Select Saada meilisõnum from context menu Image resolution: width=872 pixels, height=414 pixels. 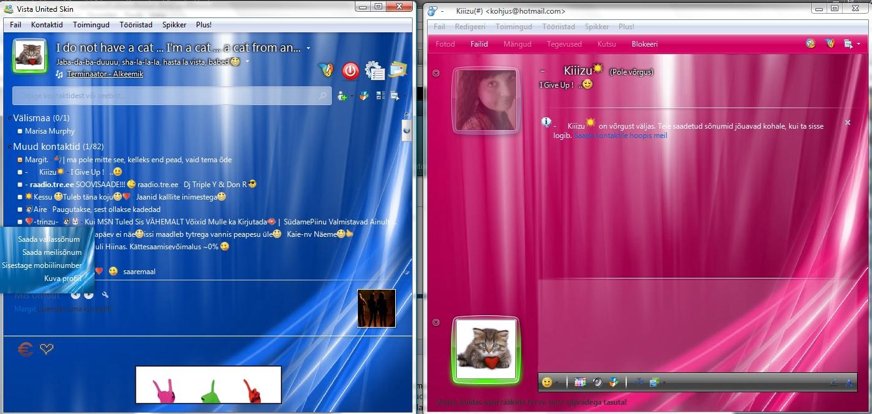click(x=52, y=252)
